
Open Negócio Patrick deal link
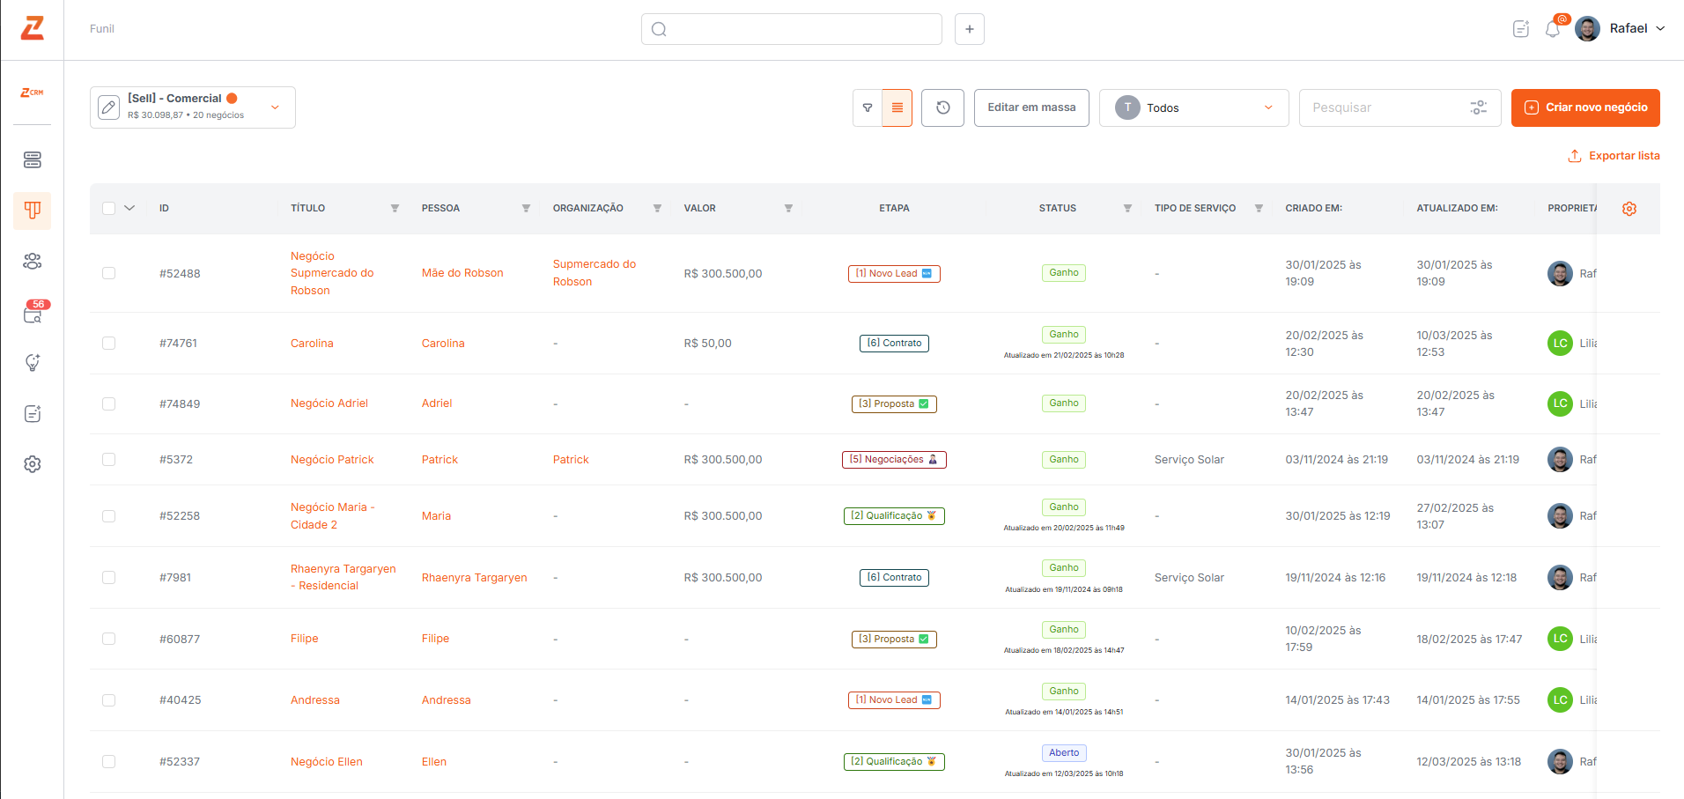click(332, 460)
